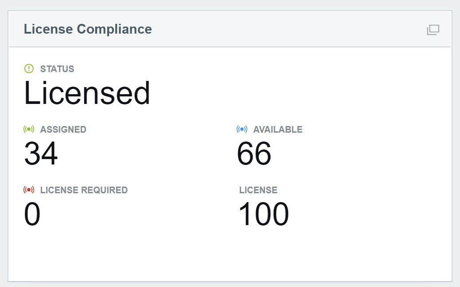Viewport: 460px width, 287px height.
Task: Click the Licensed status text
Action: tap(87, 92)
